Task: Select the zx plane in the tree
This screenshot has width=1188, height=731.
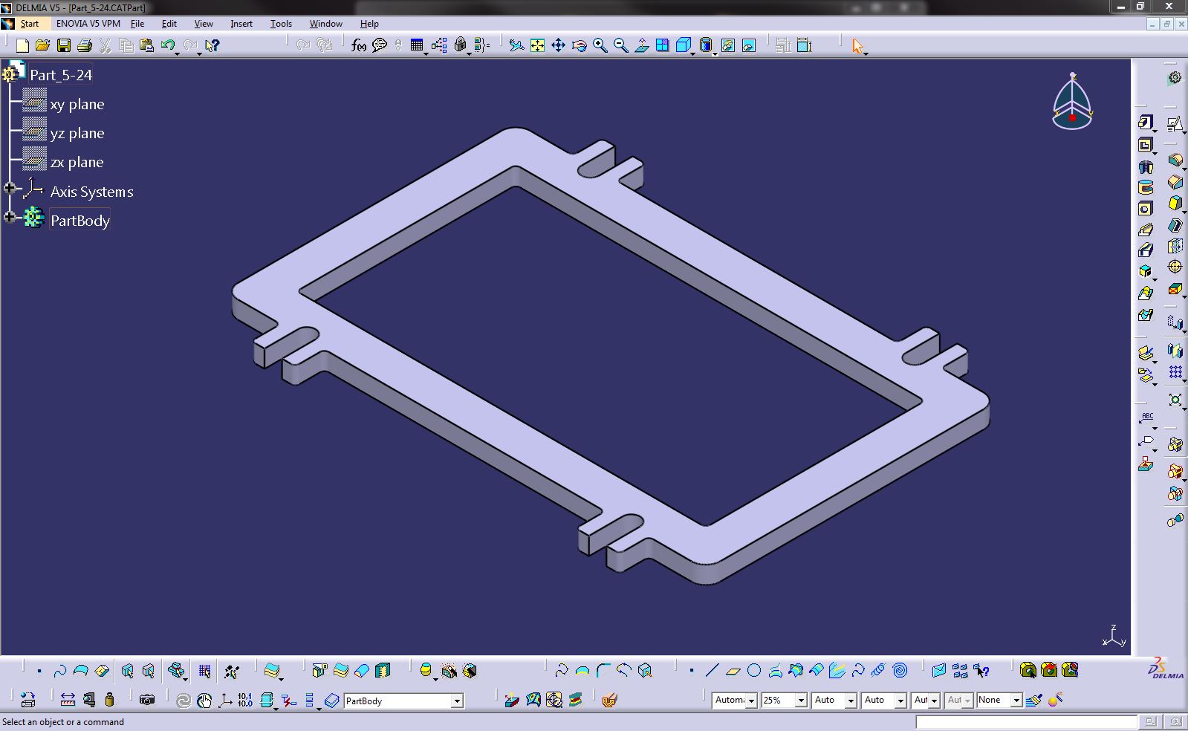Action: pos(77,163)
